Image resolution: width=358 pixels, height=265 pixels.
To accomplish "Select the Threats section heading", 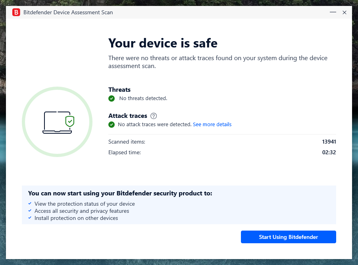I will click(x=119, y=90).
